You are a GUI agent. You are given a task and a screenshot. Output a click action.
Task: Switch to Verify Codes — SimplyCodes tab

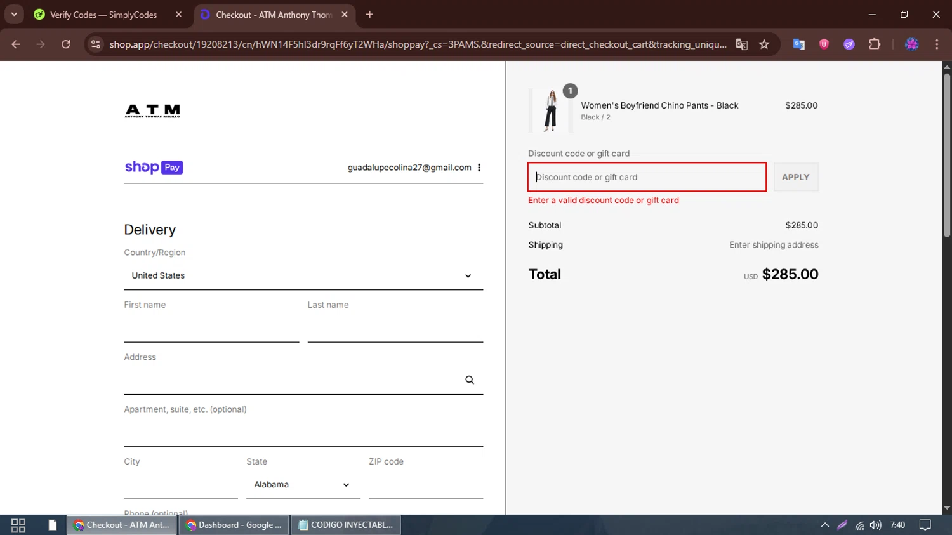coord(103,15)
